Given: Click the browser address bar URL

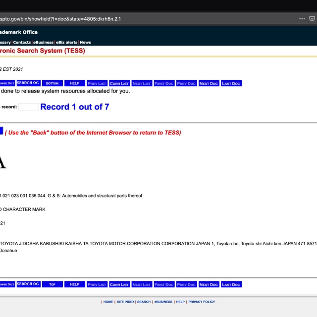Looking at the screenshot, I should [x=60, y=19].
